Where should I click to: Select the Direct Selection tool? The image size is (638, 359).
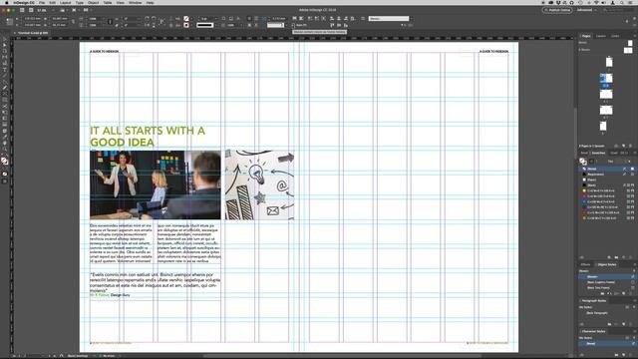(5, 46)
